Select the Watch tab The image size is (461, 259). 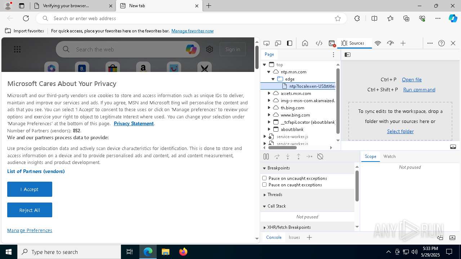point(389,156)
